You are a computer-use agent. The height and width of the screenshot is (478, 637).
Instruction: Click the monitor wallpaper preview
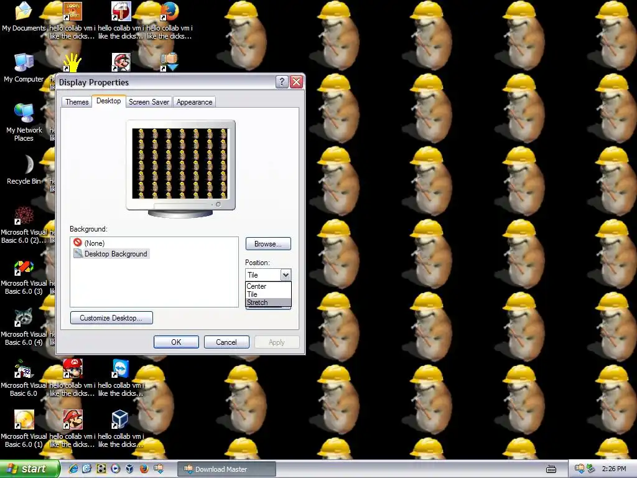click(x=180, y=164)
